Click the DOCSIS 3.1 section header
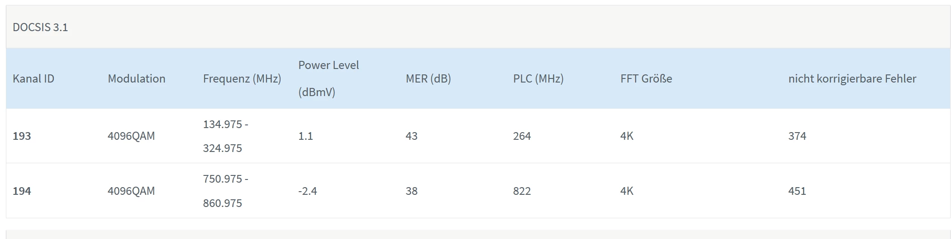The width and height of the screenshot is (952, 239). point(40,28)
